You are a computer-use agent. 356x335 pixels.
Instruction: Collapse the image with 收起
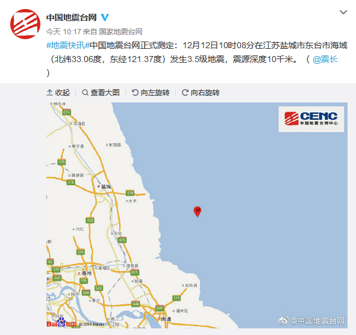(x=58, y=92)
